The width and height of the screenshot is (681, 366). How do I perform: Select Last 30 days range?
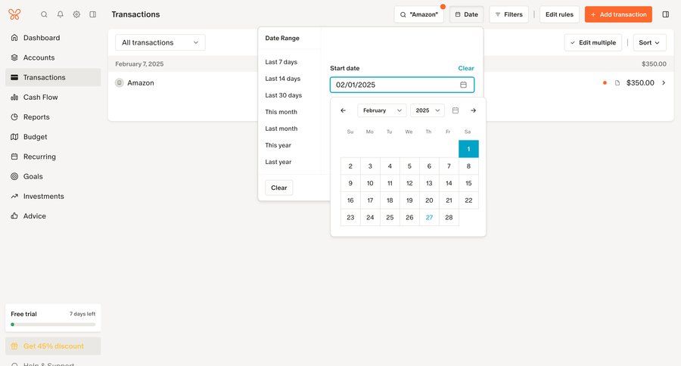tap(284, 95)
